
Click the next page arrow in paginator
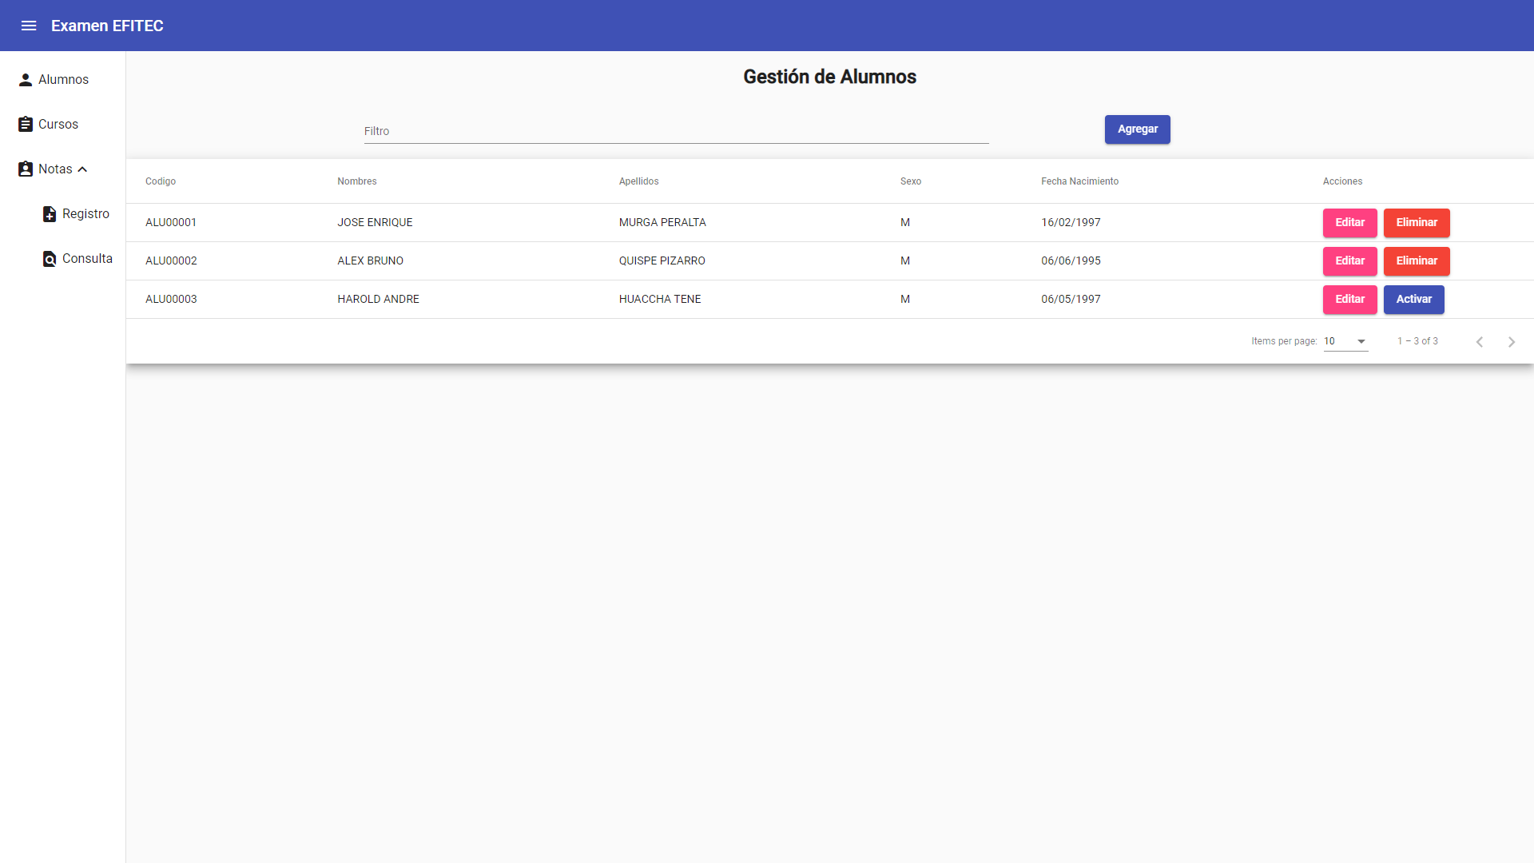click(x=1512, y=341)
